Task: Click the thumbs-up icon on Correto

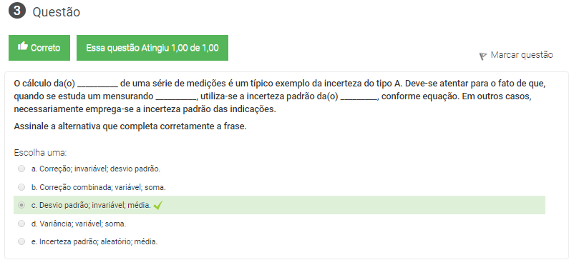Action: (22, 46)
